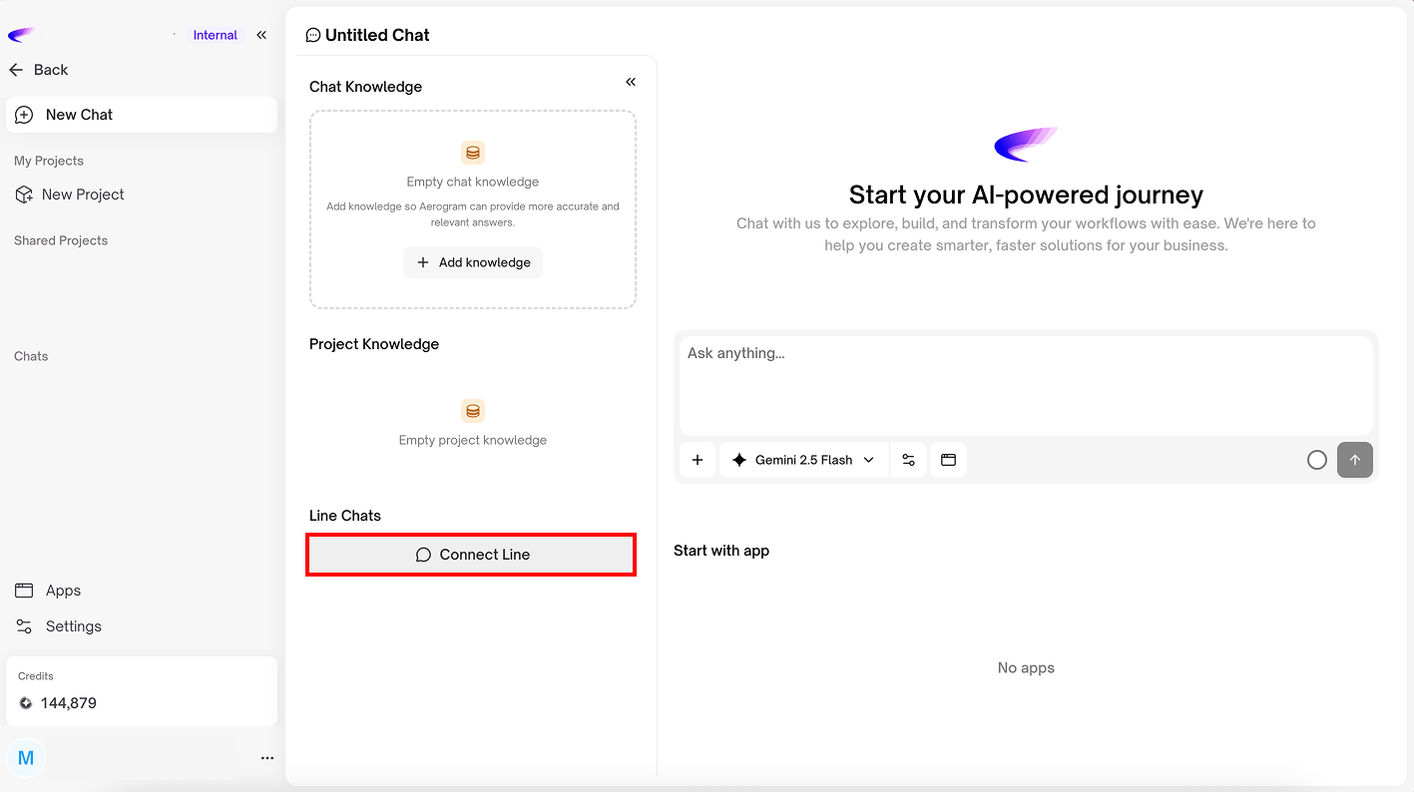Collapse the Chat Knowledge panel
This screenshot has width=1414, height=792.
tap(631, 82)
